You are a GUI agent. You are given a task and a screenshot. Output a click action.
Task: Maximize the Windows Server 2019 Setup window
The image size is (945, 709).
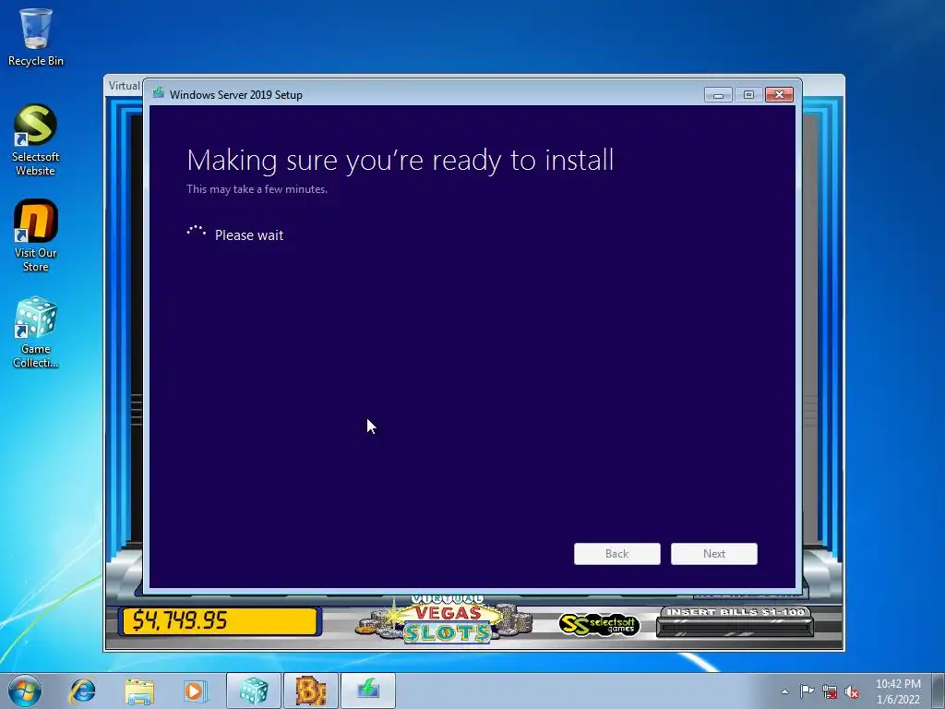pos(748,95)
